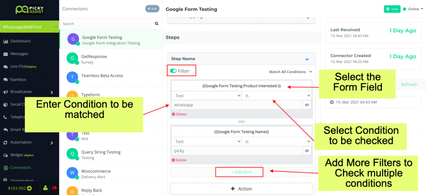Click the Automation refresh icon
The image size is (426, 195).
[x=5, y=142]
